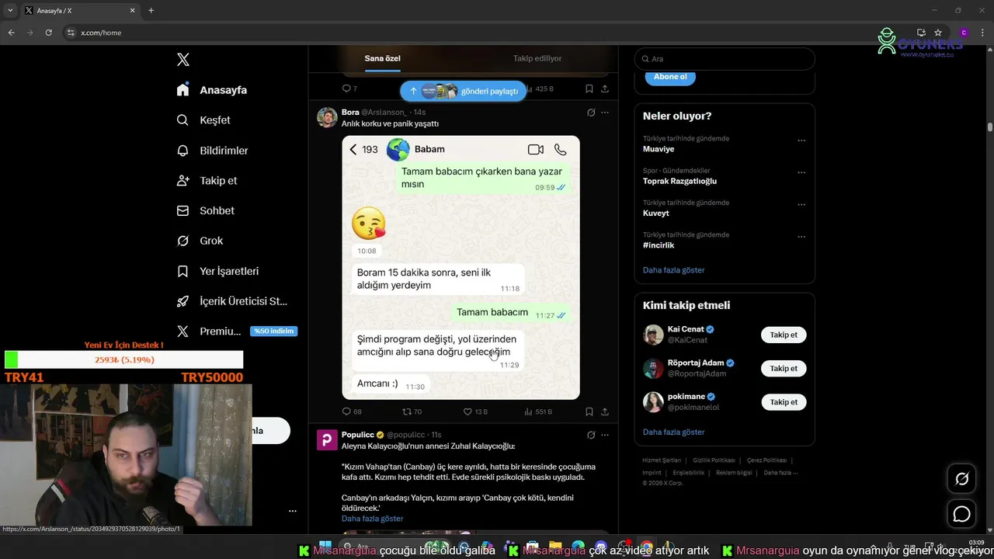994x559 pixels.
Task: Click the Ara search field
Action: tap(725, 59)
